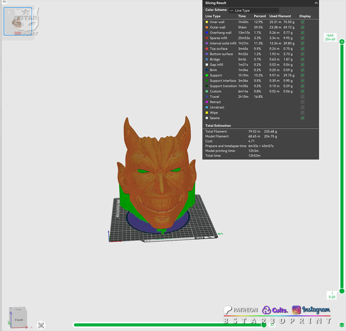Click the Travel row label
346x331 pixels.
(x=214, y=97)
